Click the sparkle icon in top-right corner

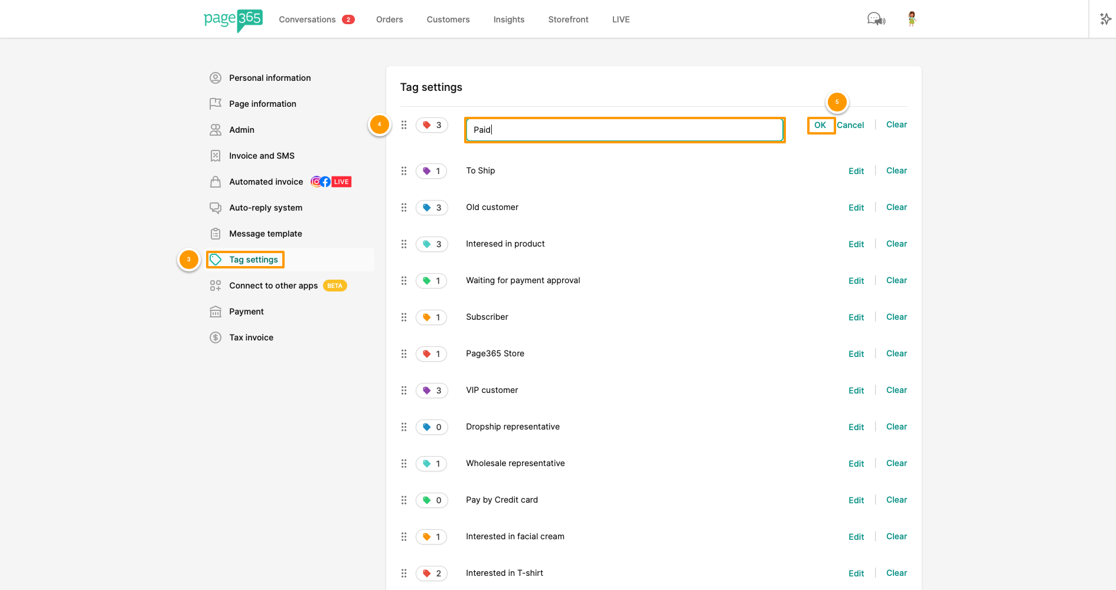pyautogui.click(x=1105, y=19)
